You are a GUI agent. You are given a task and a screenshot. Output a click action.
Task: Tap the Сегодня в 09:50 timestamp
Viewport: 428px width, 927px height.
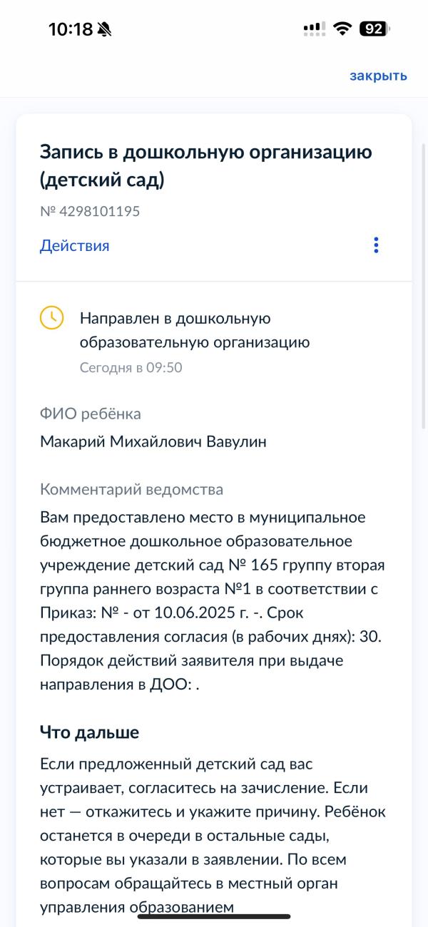coord(131,368)
